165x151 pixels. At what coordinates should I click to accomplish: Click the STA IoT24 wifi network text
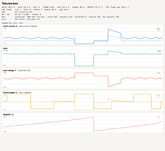pos(20,19)
